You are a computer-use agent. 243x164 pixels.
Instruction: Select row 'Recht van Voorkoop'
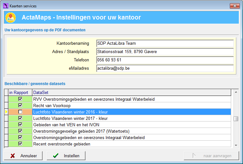(x=132, y=105)
